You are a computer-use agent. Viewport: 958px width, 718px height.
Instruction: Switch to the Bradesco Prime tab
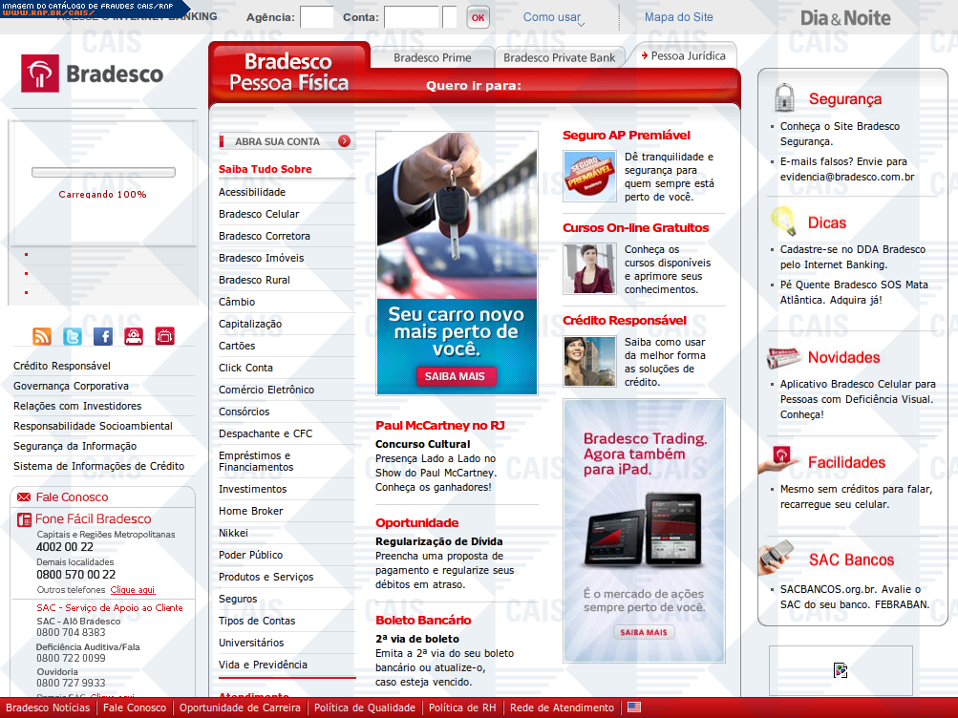pyautogui.click(x=432, y=57)
